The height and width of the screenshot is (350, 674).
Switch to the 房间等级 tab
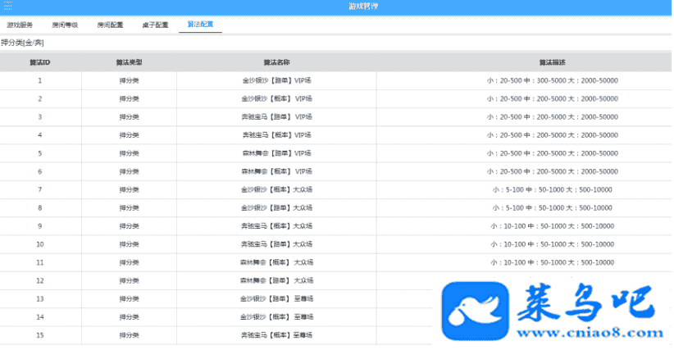[65, 25]
